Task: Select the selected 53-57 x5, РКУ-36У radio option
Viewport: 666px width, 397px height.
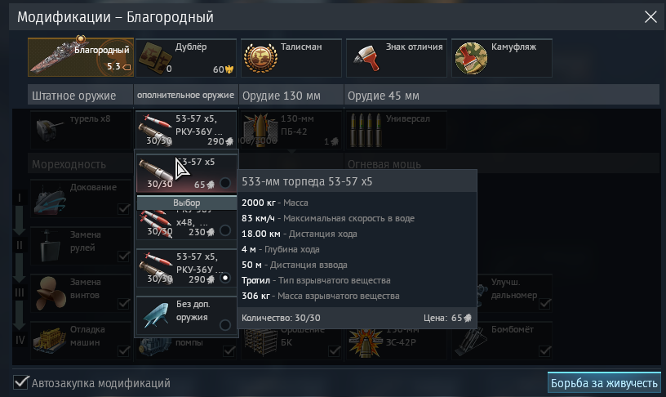Action: tap(225, 278)
